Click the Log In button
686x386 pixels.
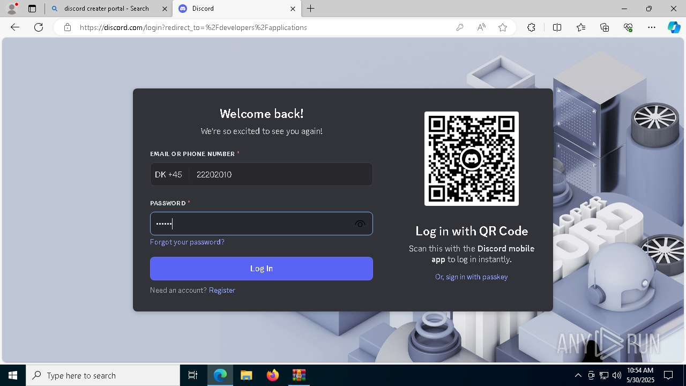pos(262,269)
